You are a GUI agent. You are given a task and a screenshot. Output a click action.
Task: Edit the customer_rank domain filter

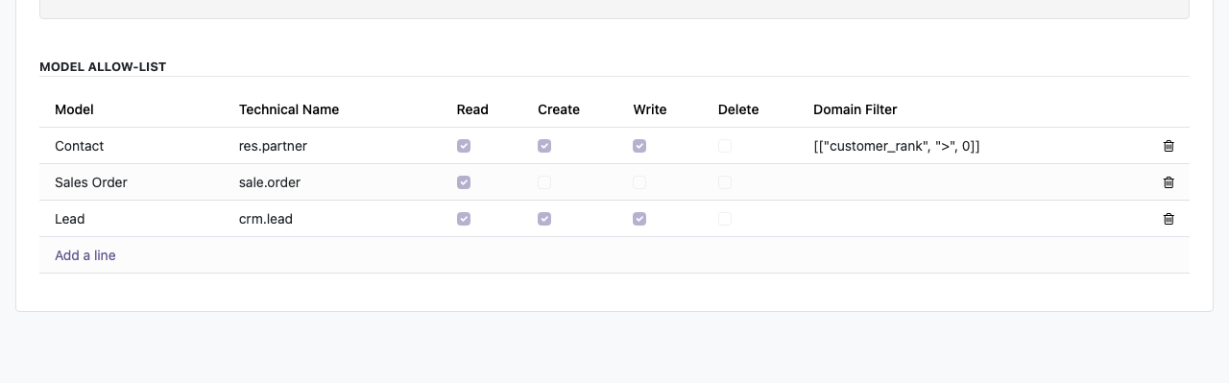point(897,146)
